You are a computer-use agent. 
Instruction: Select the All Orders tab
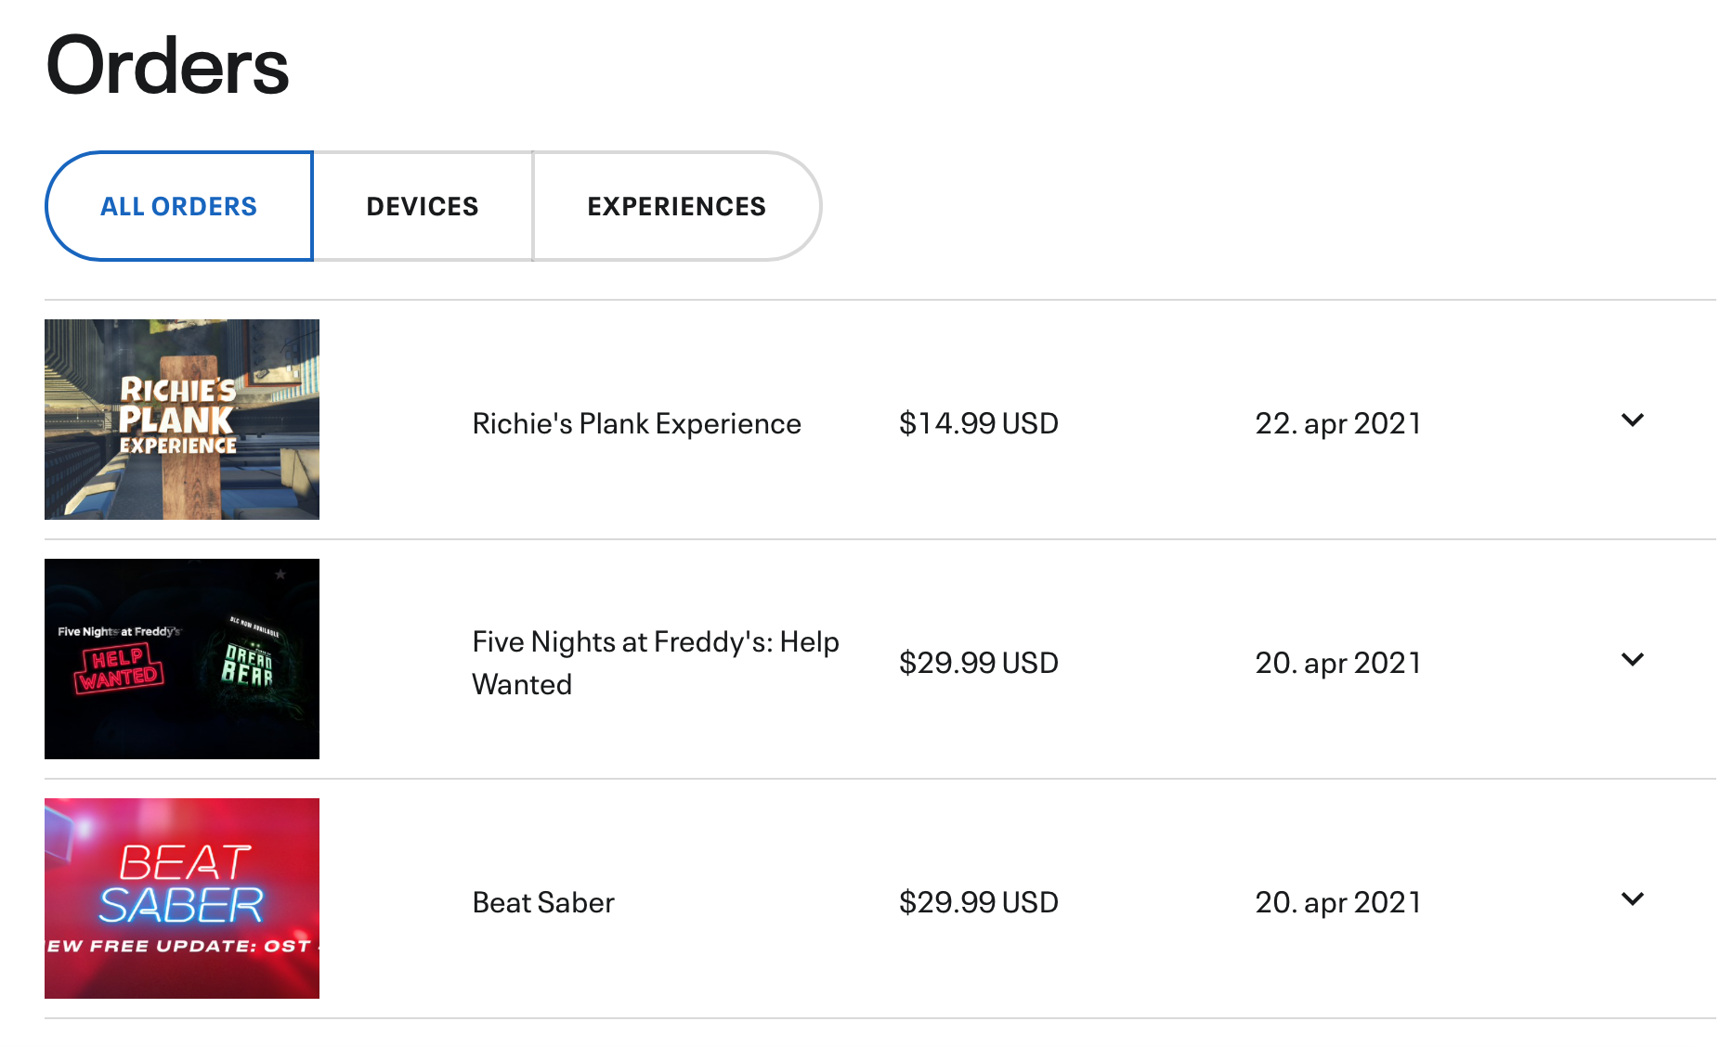point(179,206)
